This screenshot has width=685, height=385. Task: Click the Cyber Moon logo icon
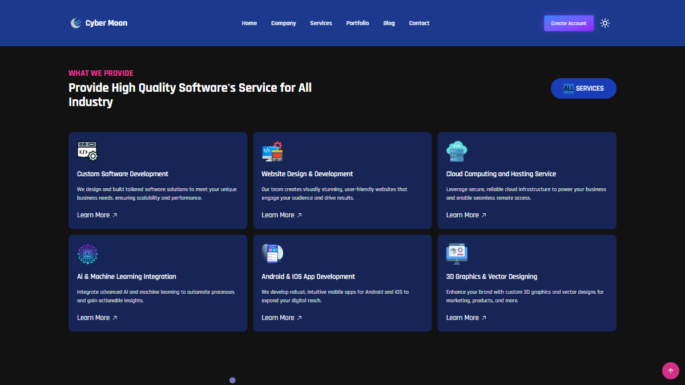(x=76, y=23)
